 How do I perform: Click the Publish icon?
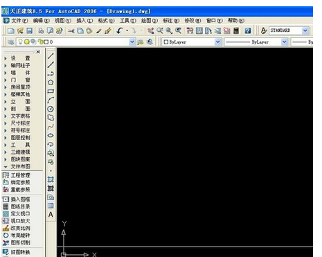tap(59, 30)
